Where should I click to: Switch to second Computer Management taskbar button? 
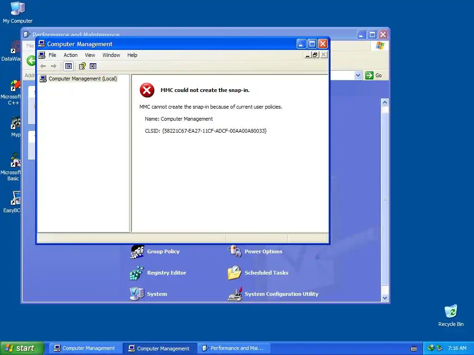point(160,349)
